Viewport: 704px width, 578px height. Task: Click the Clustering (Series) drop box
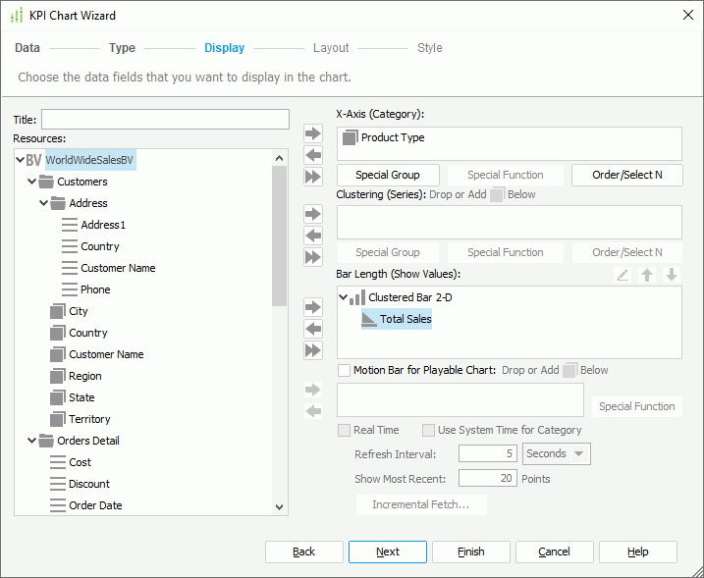[x=510, y=222]
